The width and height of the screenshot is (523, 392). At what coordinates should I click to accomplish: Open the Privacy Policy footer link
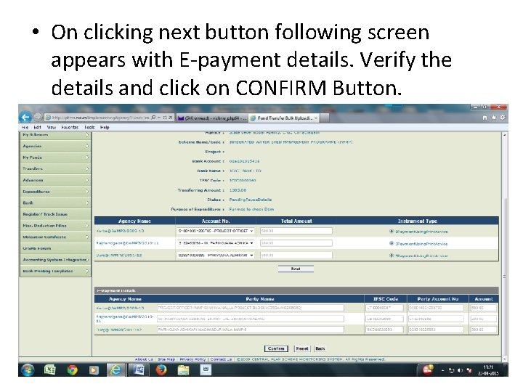[x=192, y=359]
